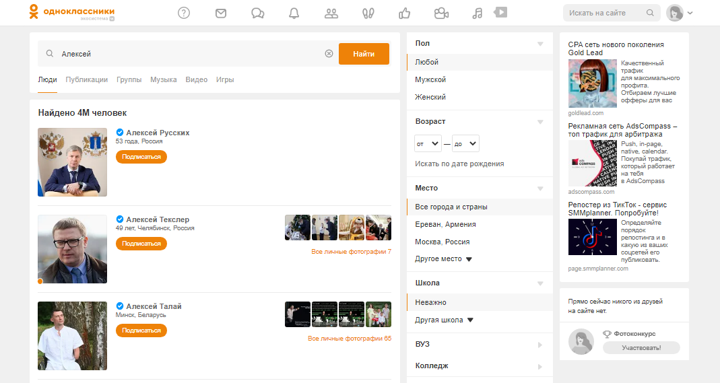The image size is (720, 383).
Task: Click the orange Найти button
Action: tap(364, 54)
